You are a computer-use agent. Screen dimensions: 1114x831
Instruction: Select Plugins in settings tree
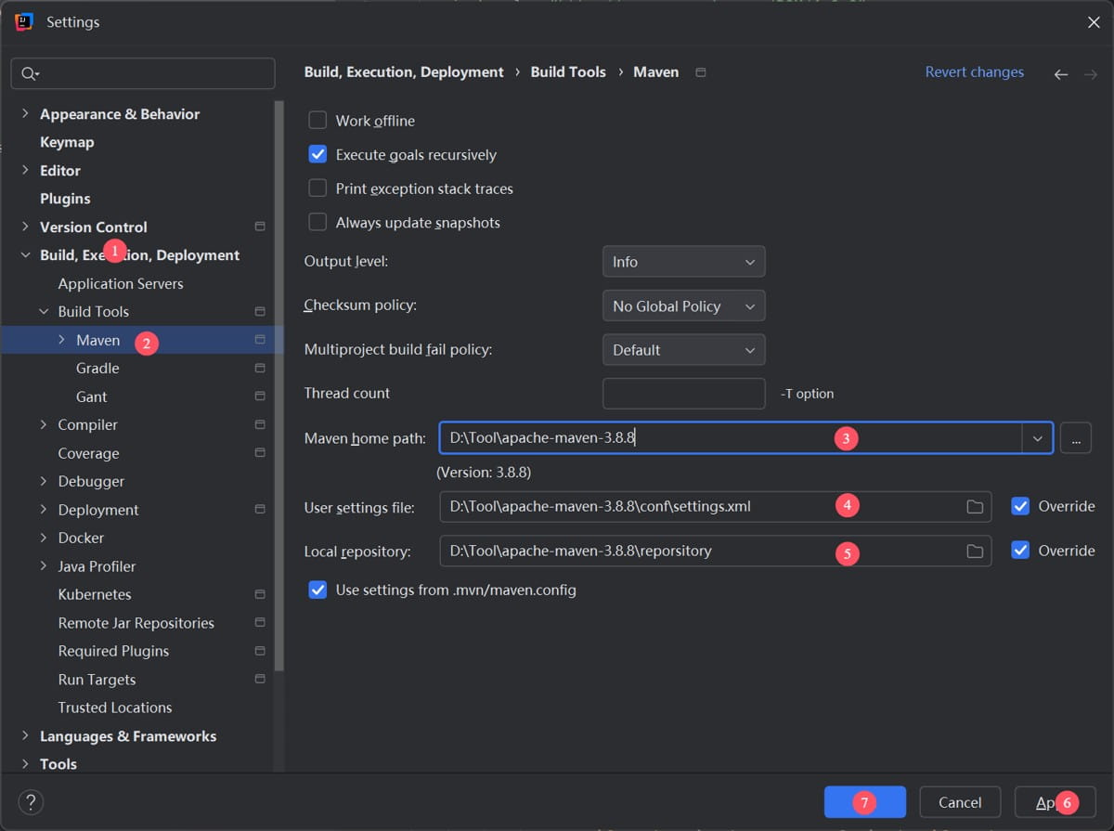tap(65, 199)
